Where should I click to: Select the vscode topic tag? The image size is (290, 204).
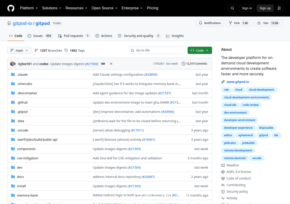click(x=257, y=158)
